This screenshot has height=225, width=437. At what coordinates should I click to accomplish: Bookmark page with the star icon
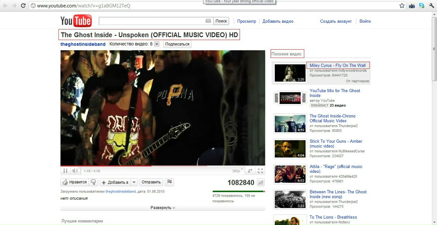click(402, 6)
